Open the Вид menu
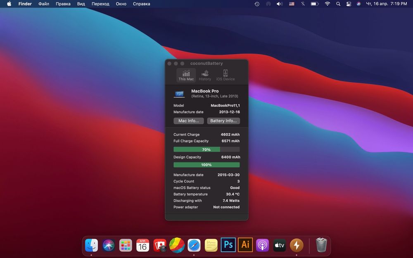Screen dimensions: 413x258 (81, 4)
